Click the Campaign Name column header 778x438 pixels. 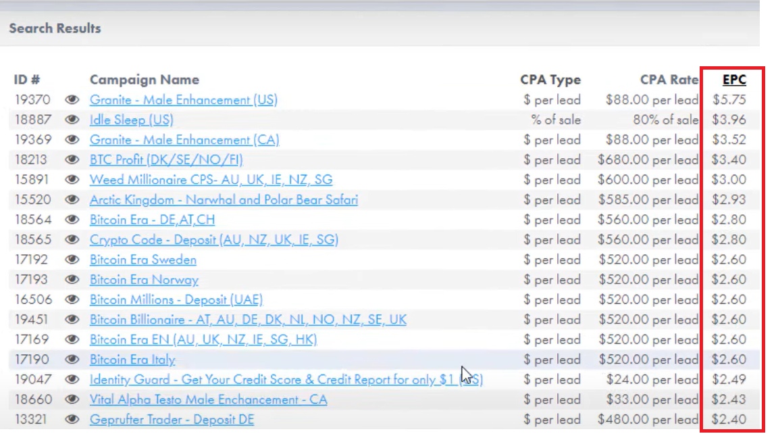145,80
